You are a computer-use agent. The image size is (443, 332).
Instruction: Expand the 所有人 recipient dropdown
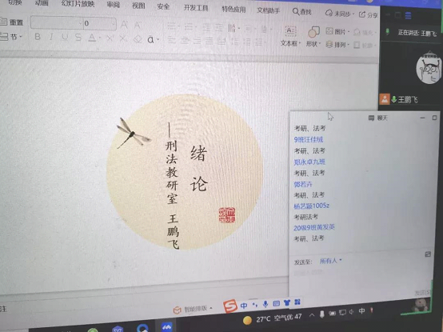(331, 261)
